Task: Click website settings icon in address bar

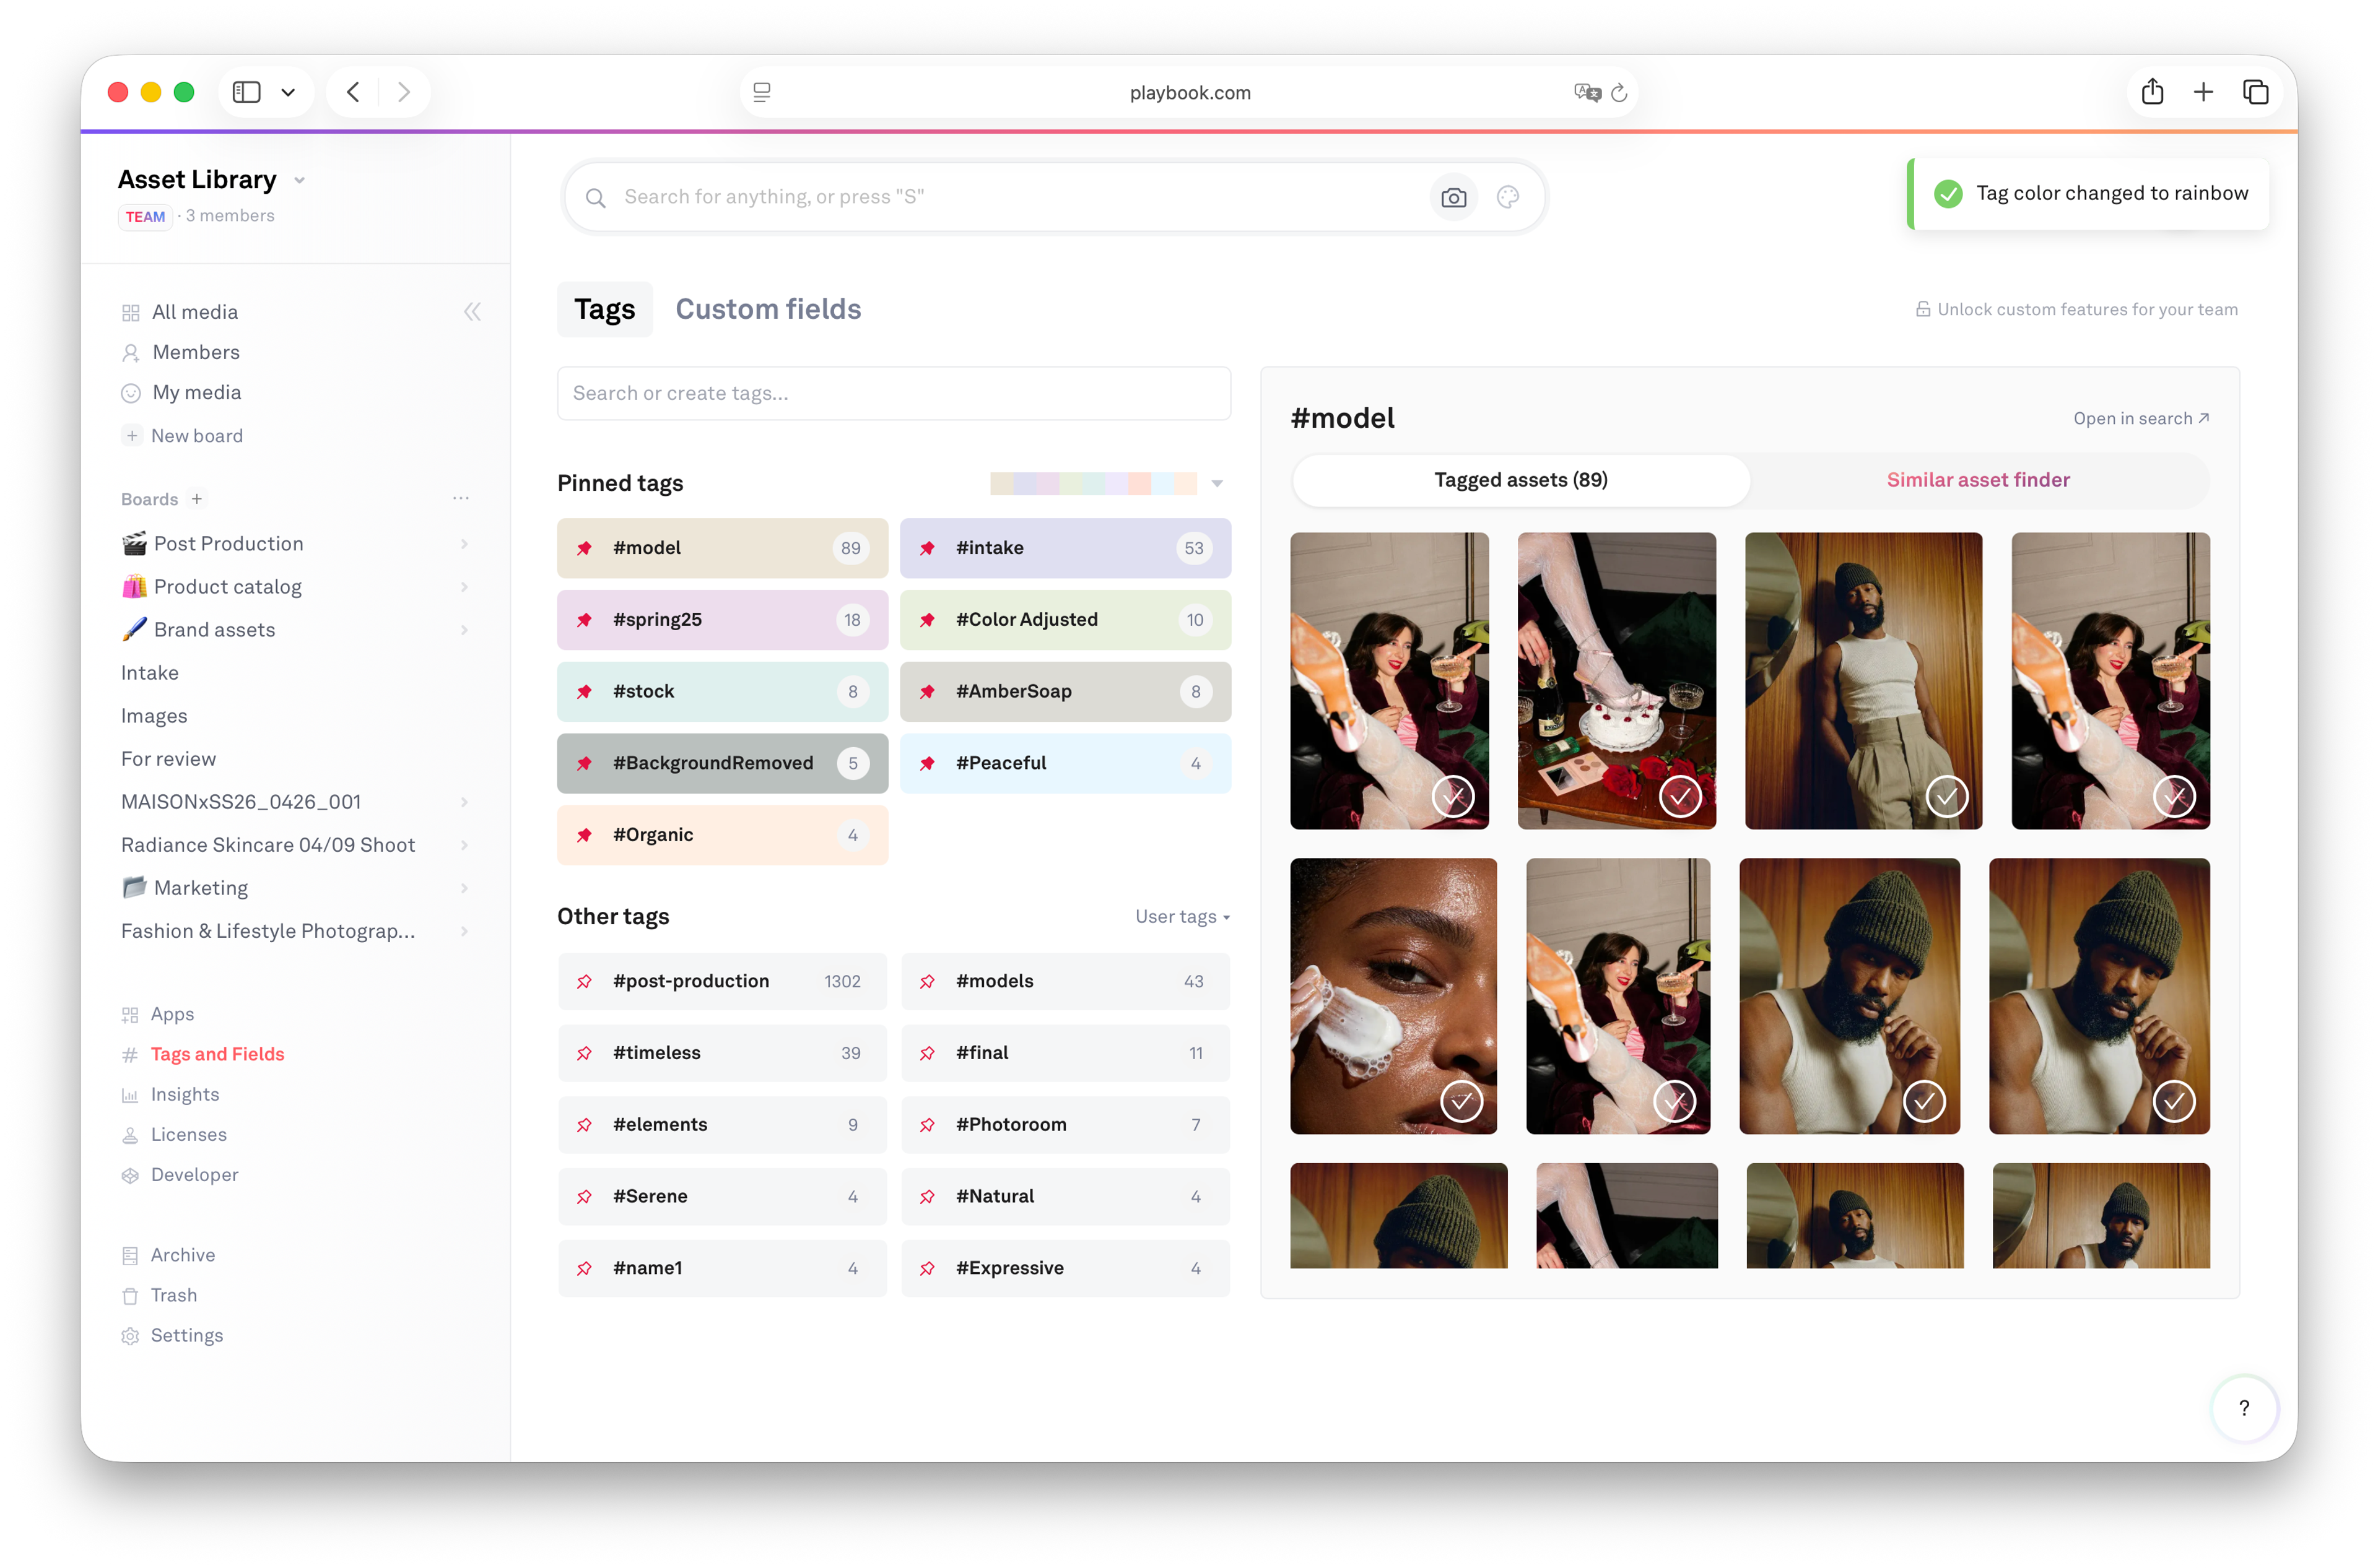Action: coord(761,92)
